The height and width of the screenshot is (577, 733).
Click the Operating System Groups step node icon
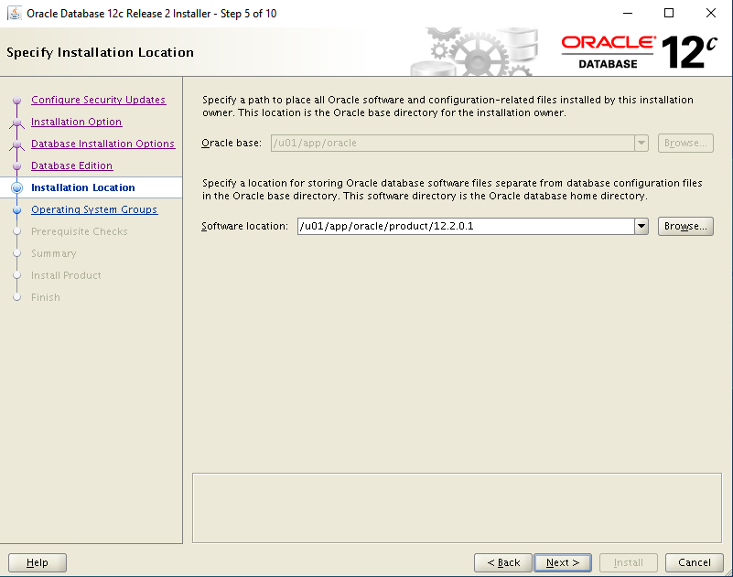pyautogui.click(x=16, y=209)
